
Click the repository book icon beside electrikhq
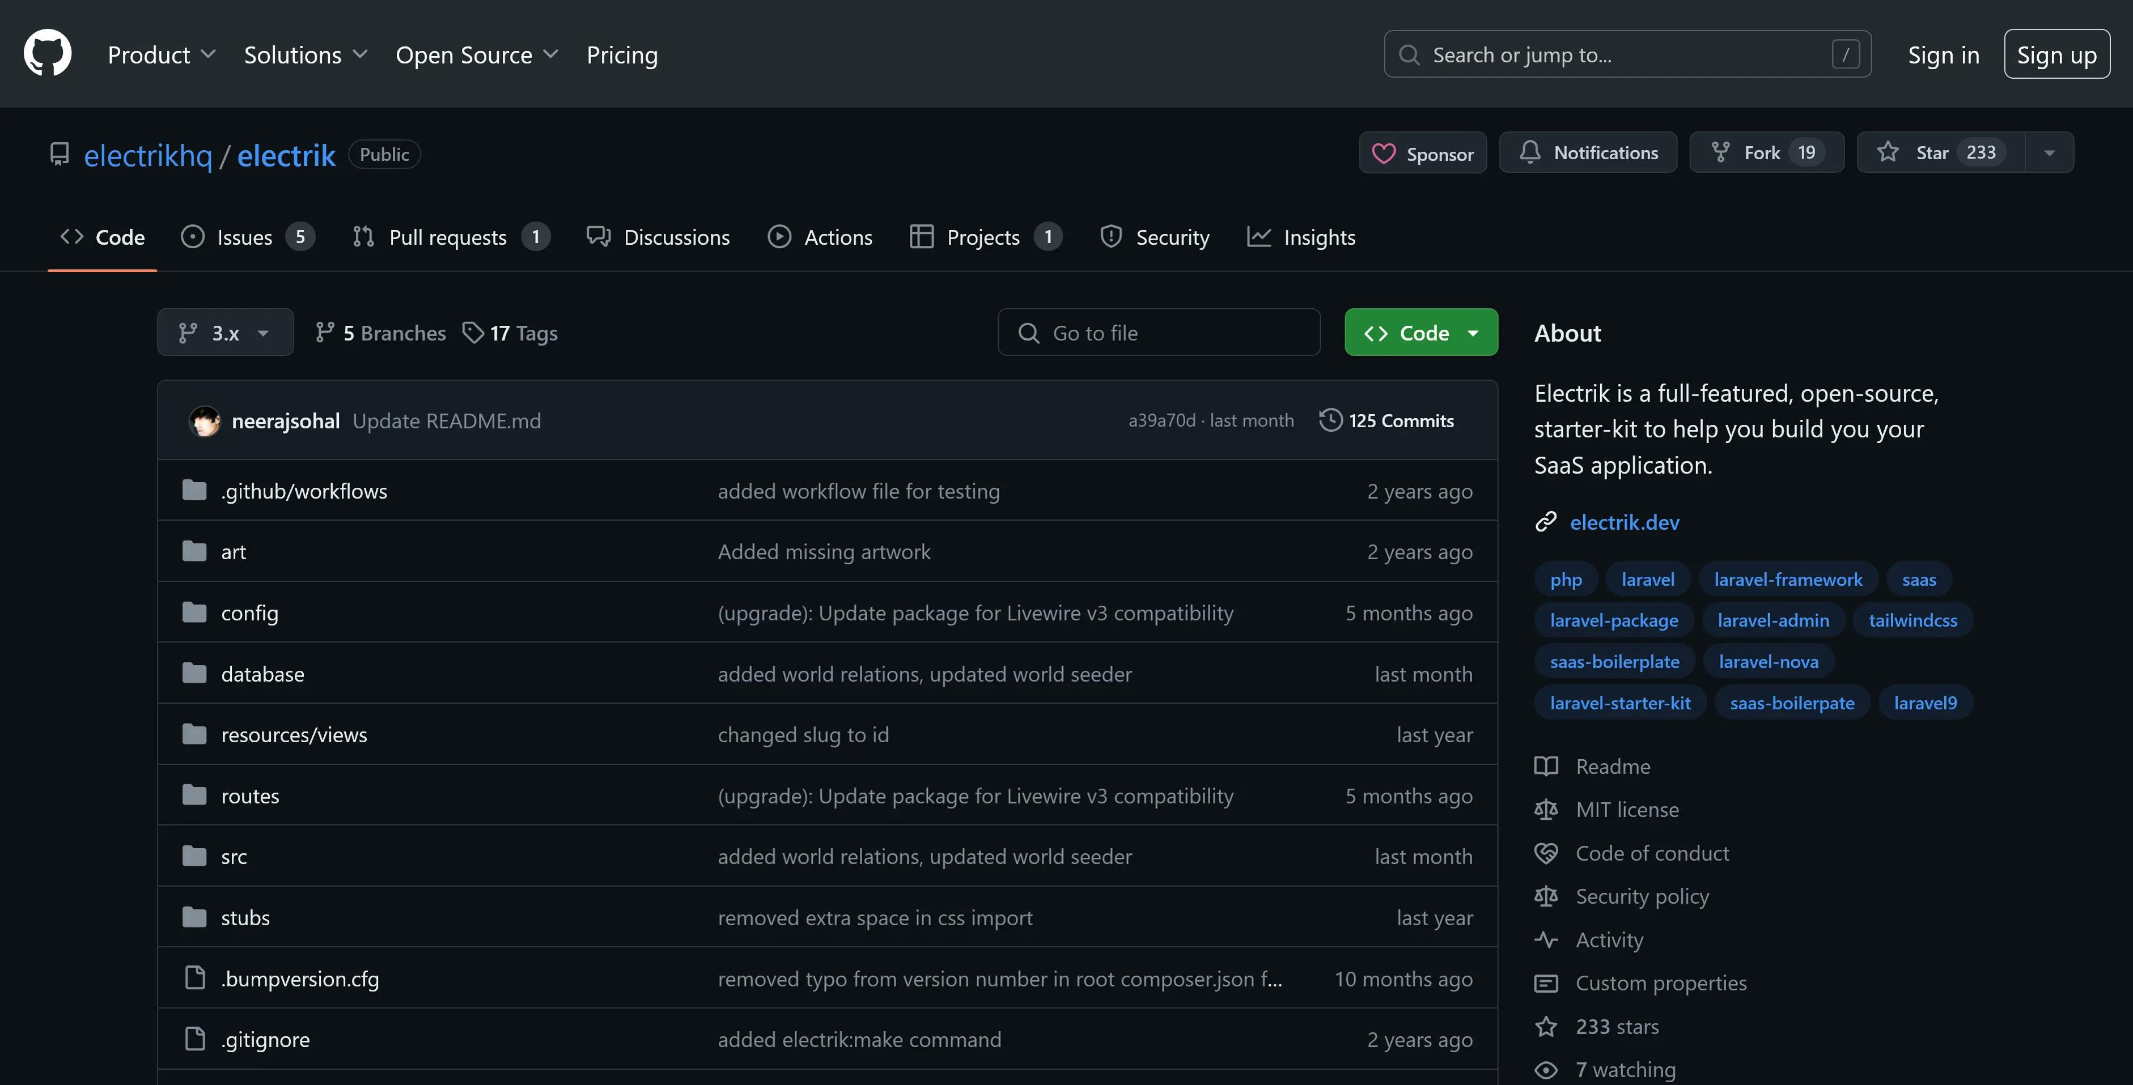[60, 155]
